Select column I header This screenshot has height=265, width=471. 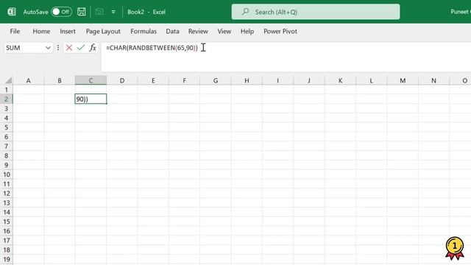pyautogui.click(x=278, y=80)
